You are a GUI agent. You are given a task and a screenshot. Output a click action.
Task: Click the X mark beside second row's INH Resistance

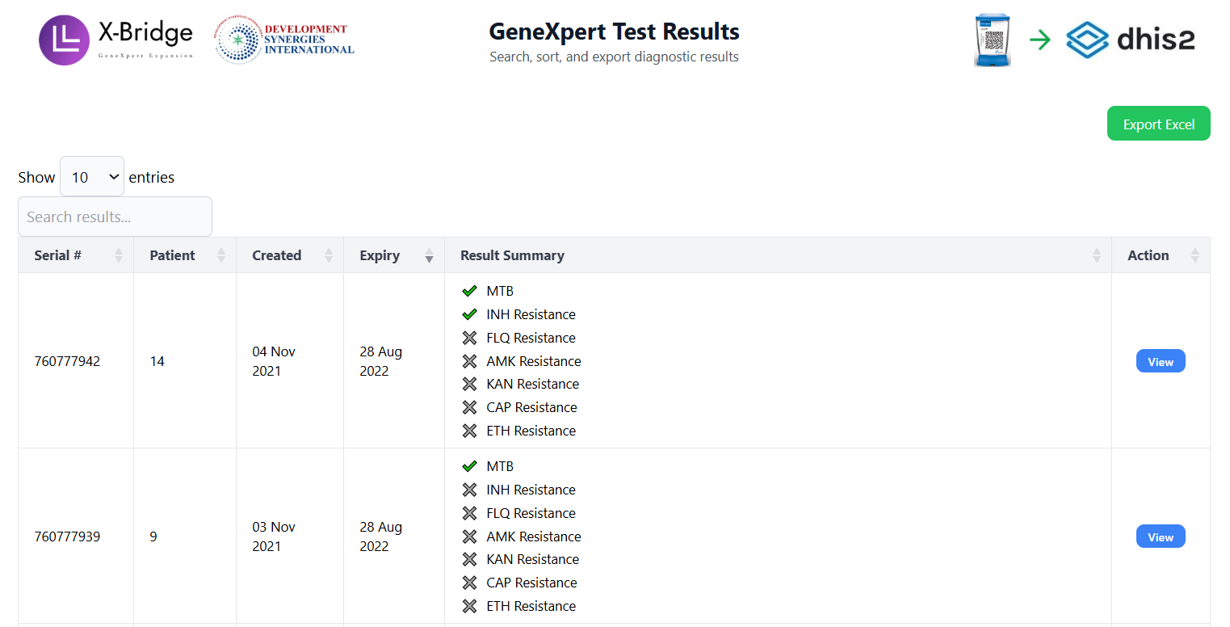click(469, 490)
